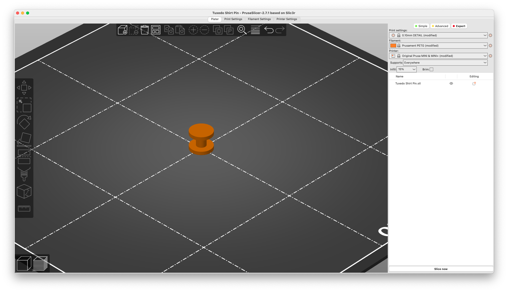
Task: Click the Search magnifier toolbar icon
Action: (x=242, y=30)
